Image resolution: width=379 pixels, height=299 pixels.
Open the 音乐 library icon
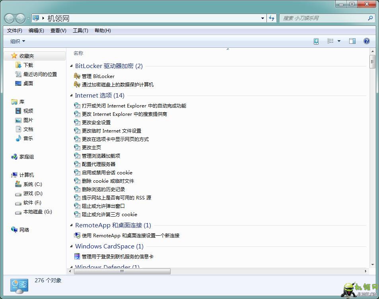pos(18,139)
